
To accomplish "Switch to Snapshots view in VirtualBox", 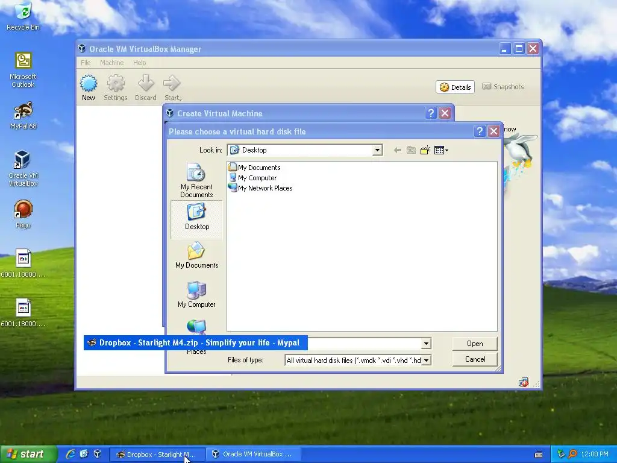I will click(x=503, y=87).
